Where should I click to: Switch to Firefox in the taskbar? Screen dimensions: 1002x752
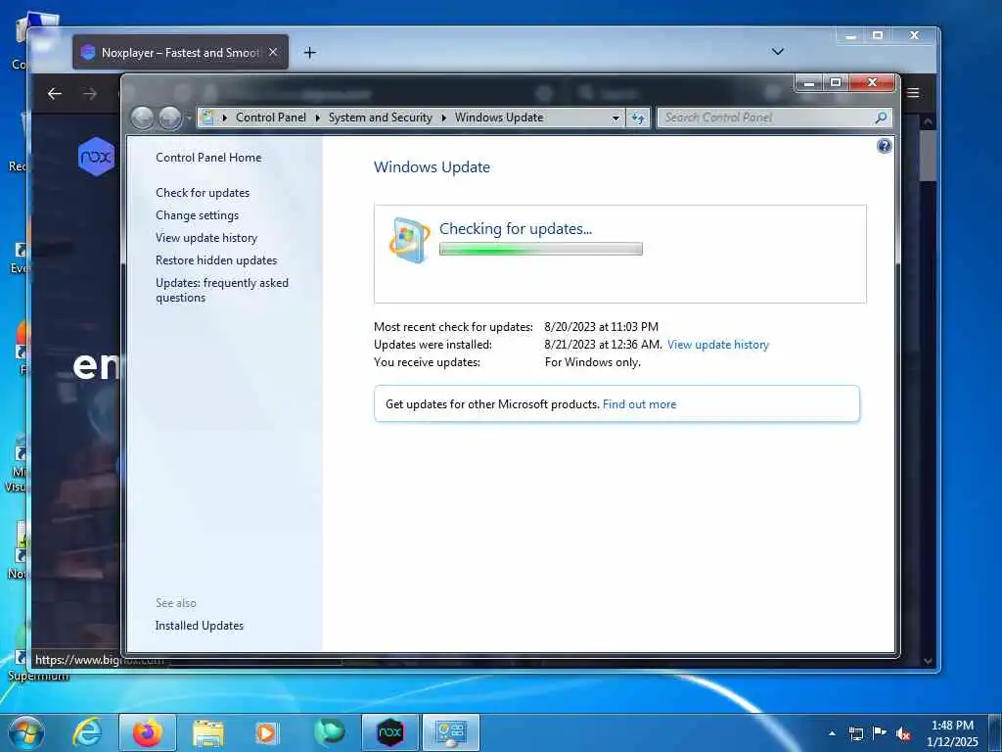[148, 732]
